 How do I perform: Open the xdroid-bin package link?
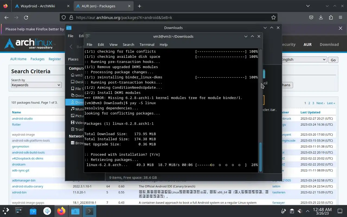19,192
